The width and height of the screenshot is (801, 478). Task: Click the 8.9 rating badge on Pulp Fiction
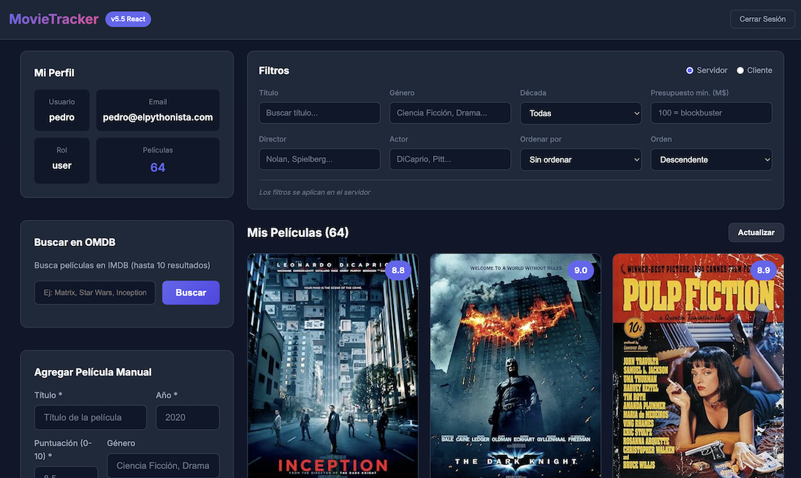pos(763,270)
